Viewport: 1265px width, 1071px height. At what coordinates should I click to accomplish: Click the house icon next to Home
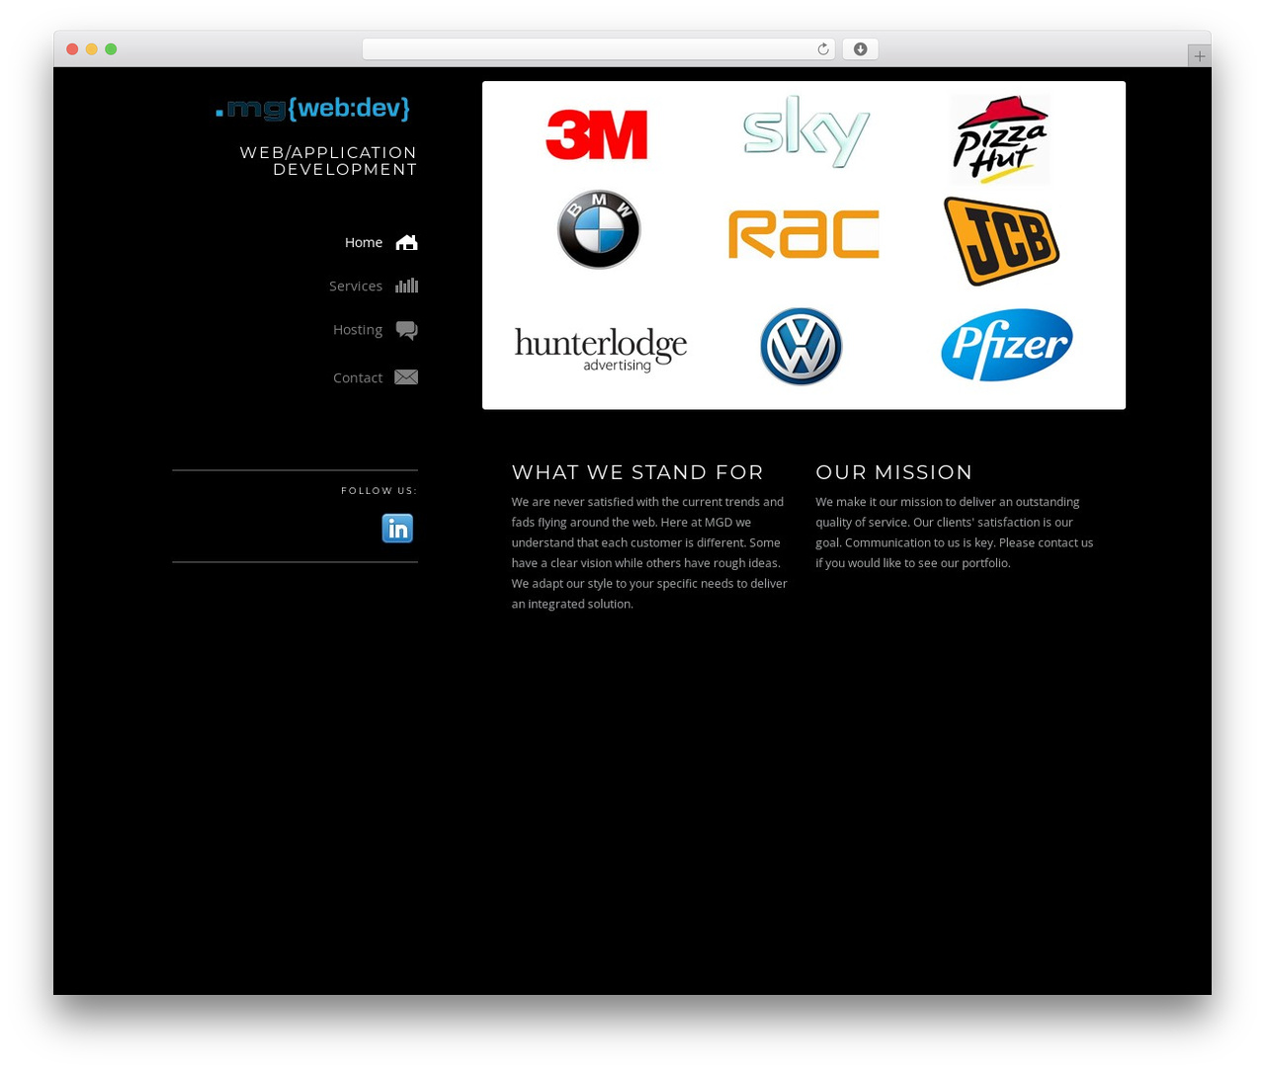tap(406, 242)
